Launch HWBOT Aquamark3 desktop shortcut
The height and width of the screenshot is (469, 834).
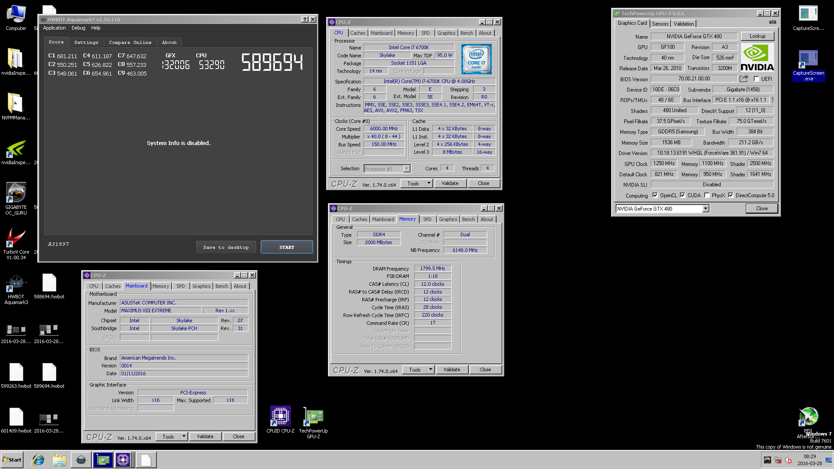[x=16, y=289]
